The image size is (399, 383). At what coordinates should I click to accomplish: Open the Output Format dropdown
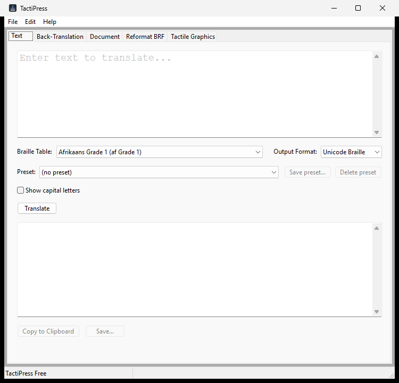point(351,152)
